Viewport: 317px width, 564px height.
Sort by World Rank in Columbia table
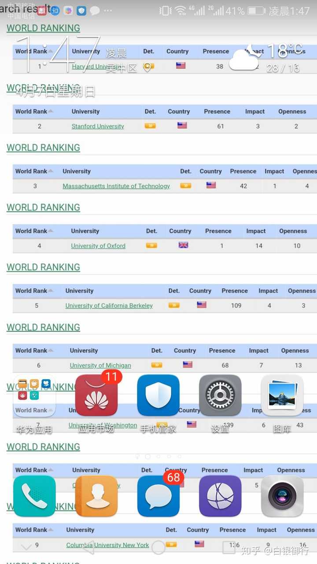tap(34, 530)
